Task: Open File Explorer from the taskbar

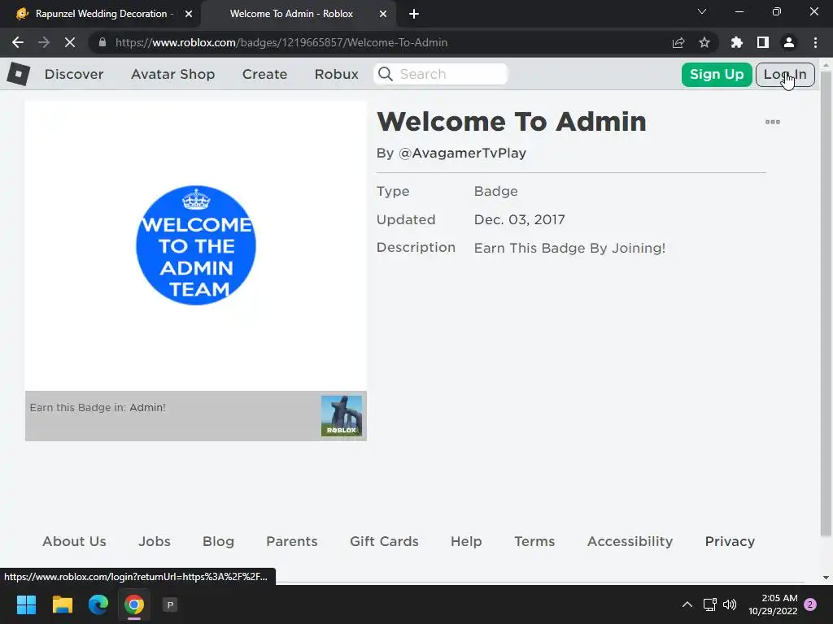Action: pos(62,604)
